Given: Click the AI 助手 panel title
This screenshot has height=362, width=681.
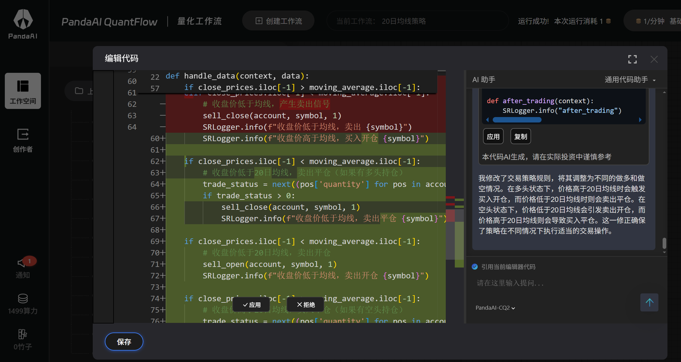Looking at the screenshot, I should tap(484, 80).
